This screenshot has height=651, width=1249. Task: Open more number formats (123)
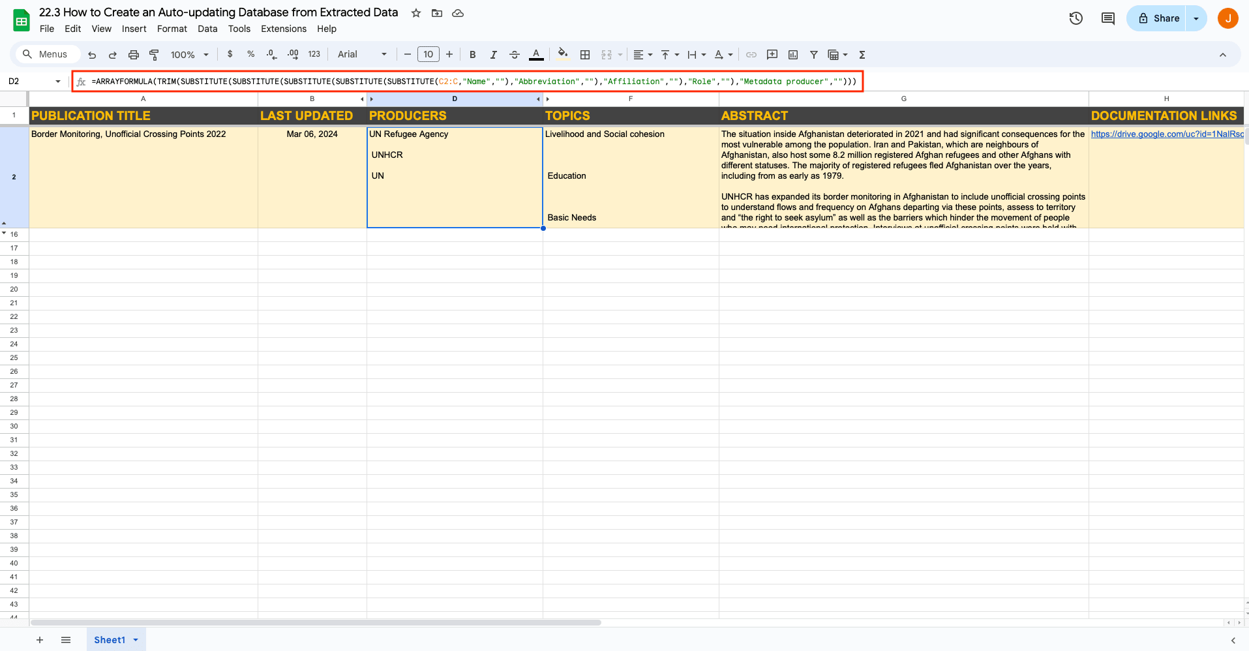pyautogui.click(x=314, y=54)
